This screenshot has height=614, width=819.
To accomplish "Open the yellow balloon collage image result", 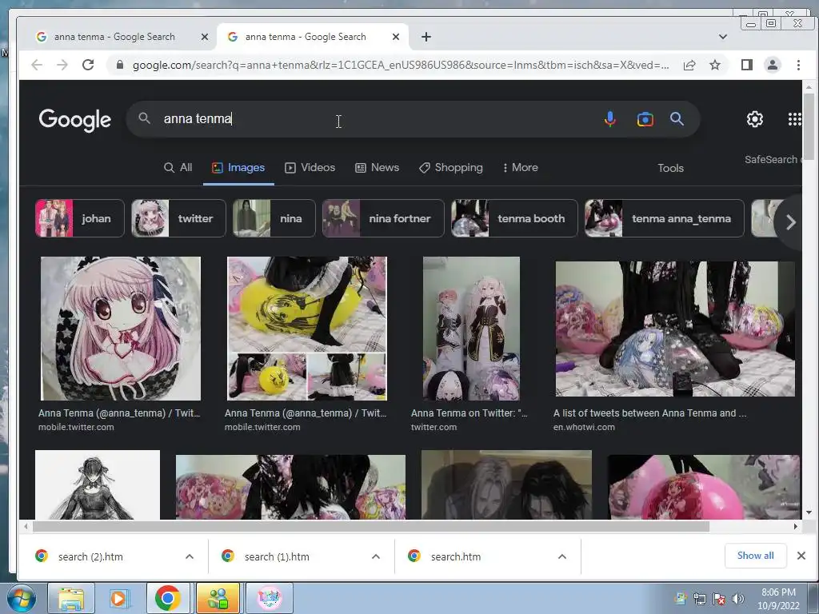I will point(307,329).
